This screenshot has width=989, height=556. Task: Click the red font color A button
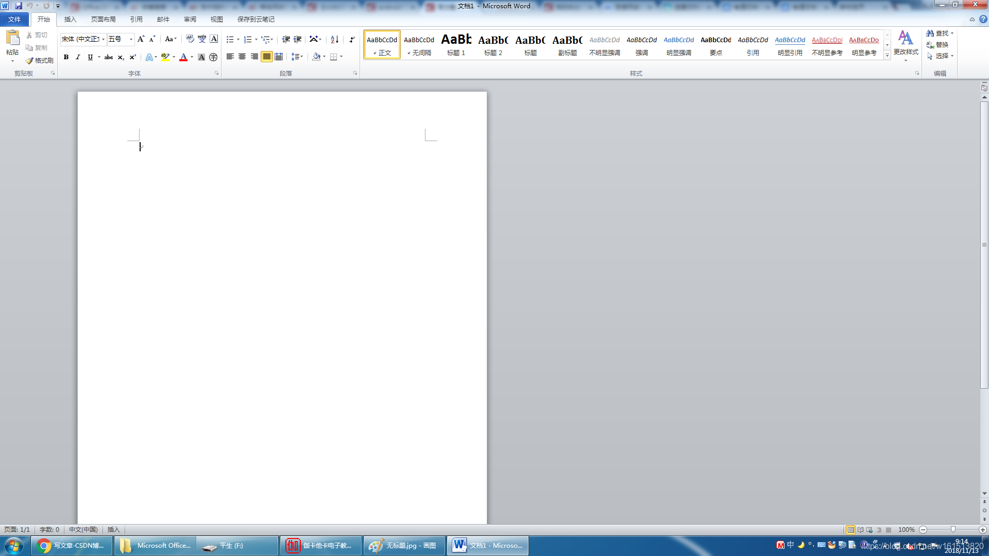point(183,57)
